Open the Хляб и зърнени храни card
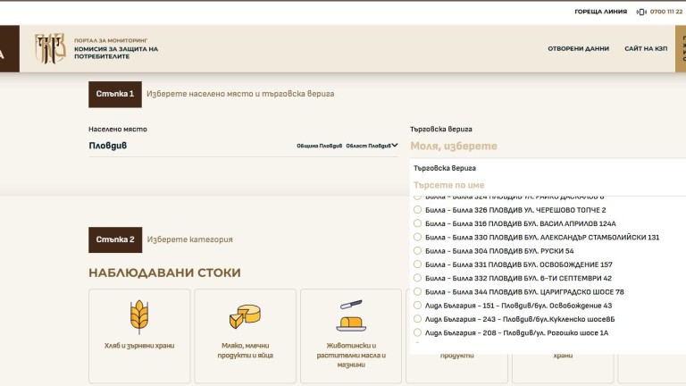 139,336
